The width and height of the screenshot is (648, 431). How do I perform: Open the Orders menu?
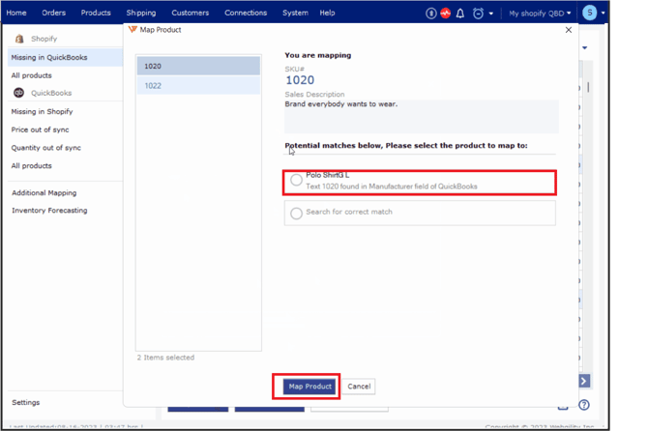[x=54, y=13]
